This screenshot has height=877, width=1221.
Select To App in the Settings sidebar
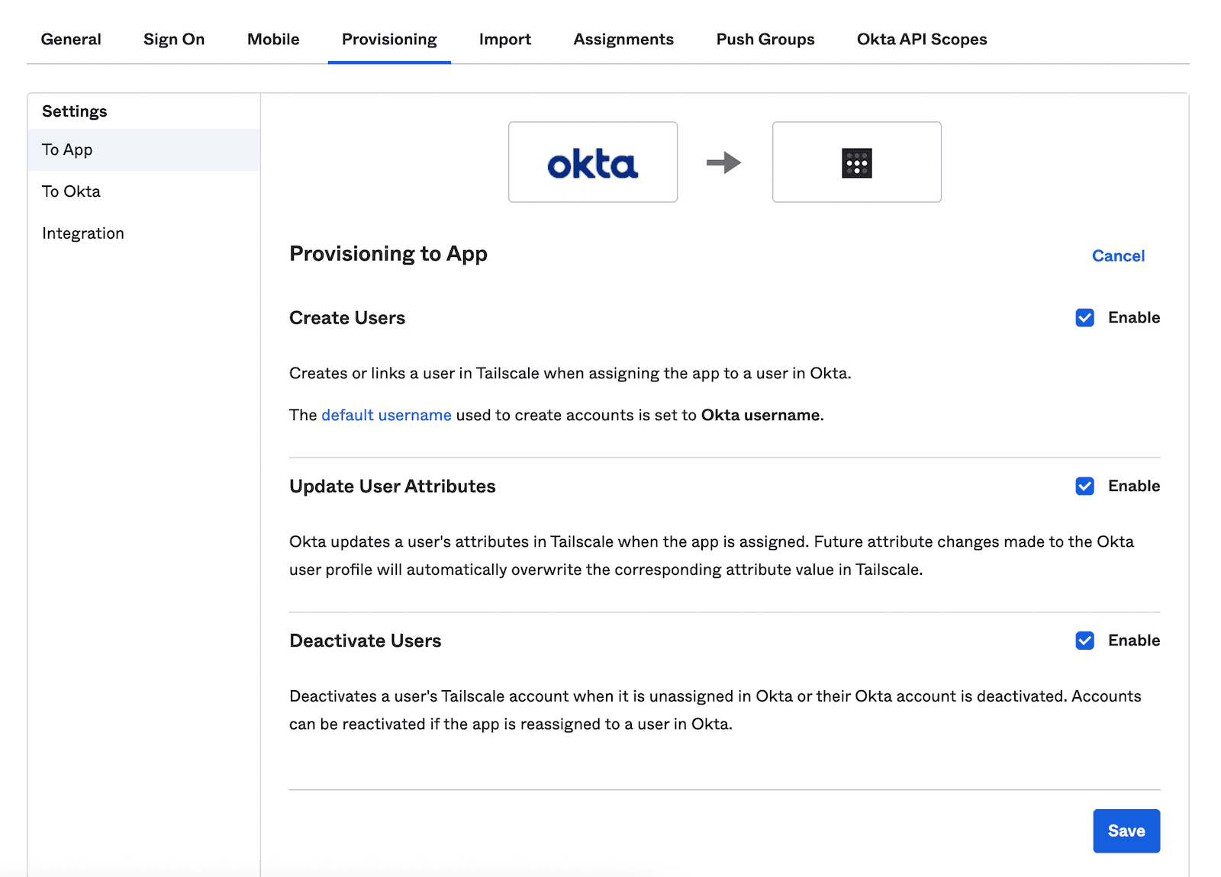66,149
